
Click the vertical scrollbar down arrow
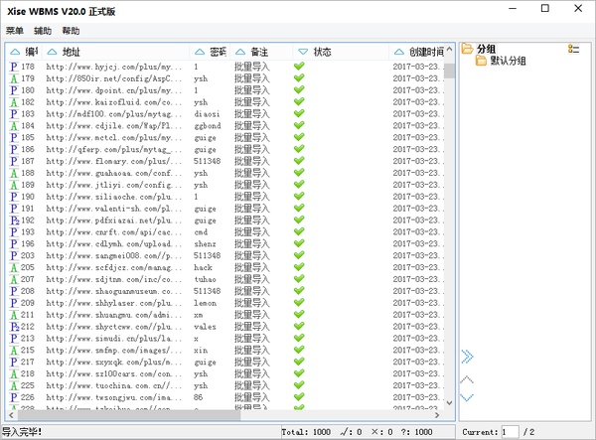click(449, 403)
